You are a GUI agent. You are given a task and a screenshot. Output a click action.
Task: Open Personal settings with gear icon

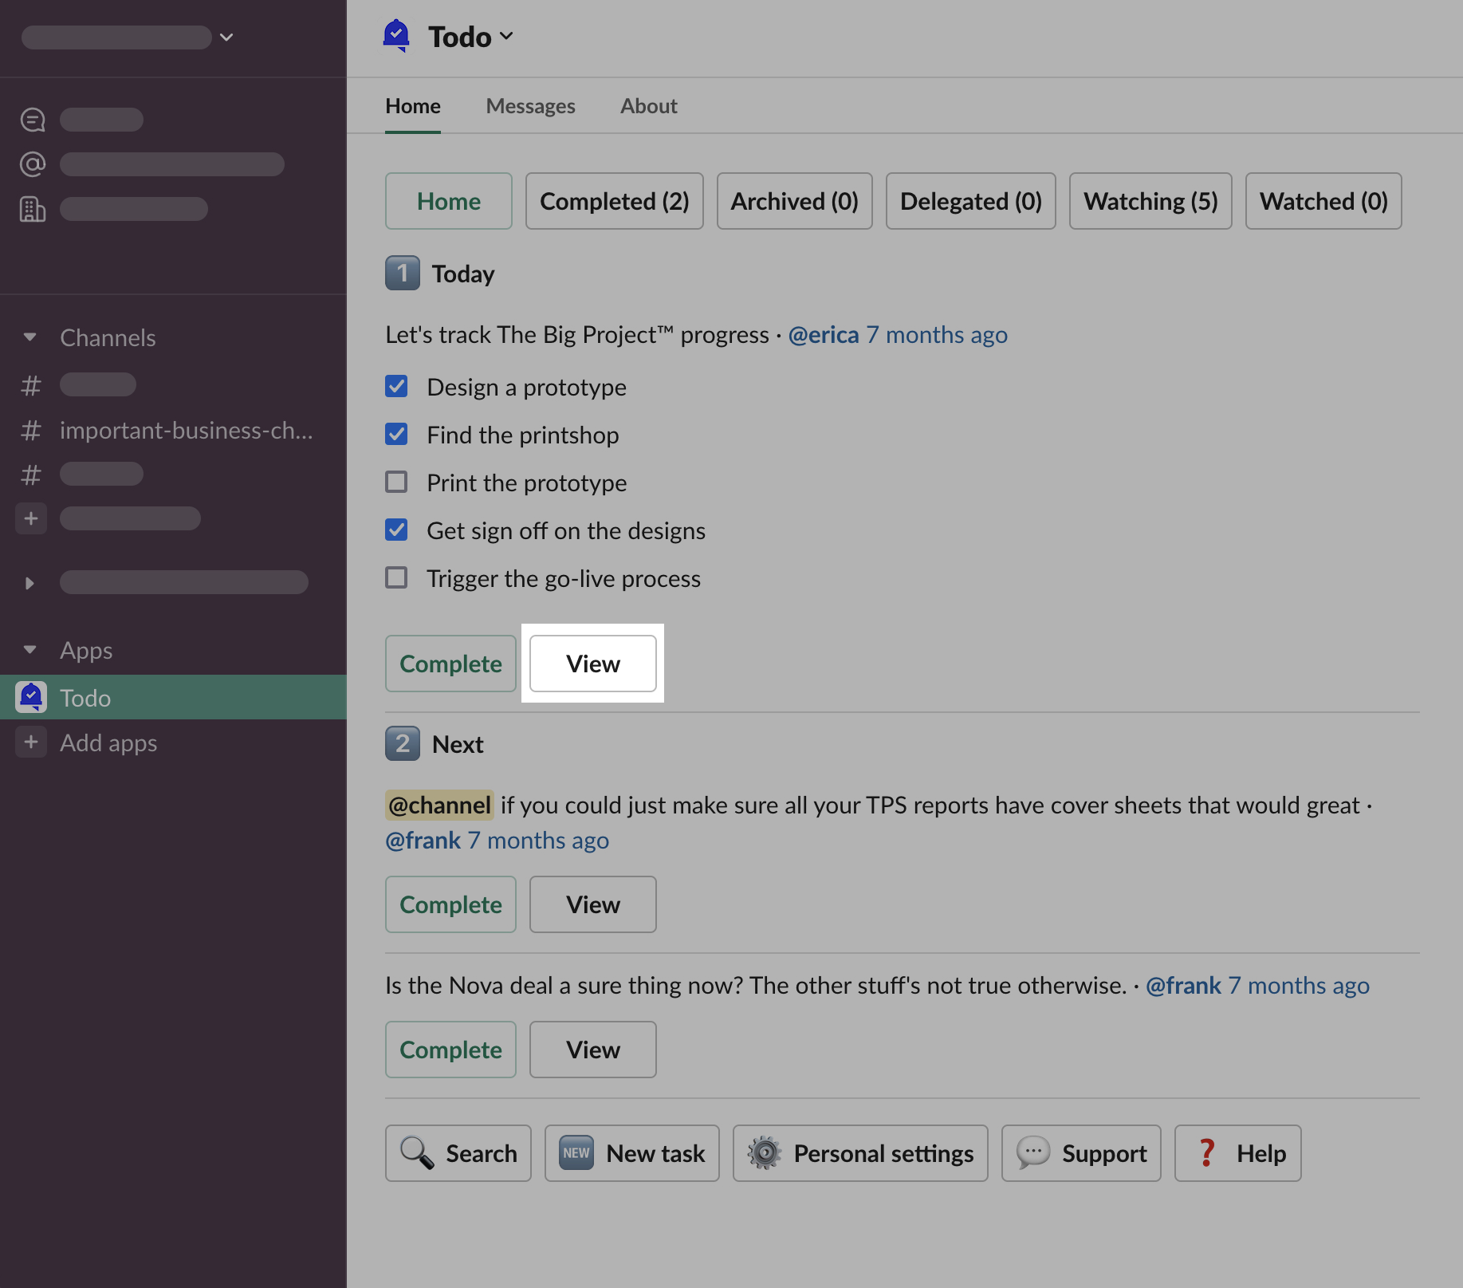[x=859, y=1153]
